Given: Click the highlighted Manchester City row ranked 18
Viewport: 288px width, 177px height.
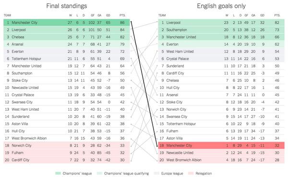Looking at the screenshot, I should [221, 145].
